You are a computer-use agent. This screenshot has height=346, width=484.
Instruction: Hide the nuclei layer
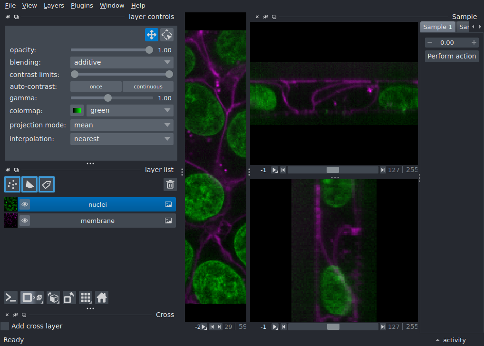25,204
